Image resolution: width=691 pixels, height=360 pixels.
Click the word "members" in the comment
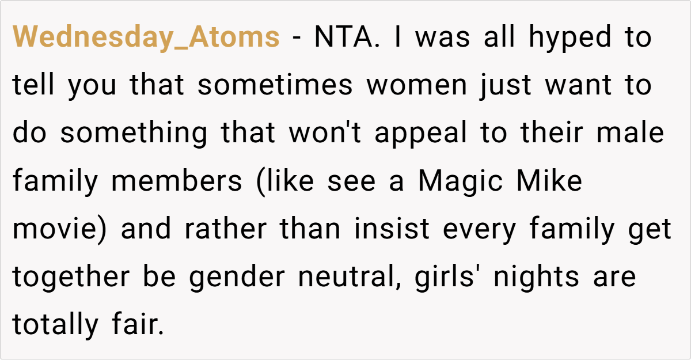tap(176, 181)
